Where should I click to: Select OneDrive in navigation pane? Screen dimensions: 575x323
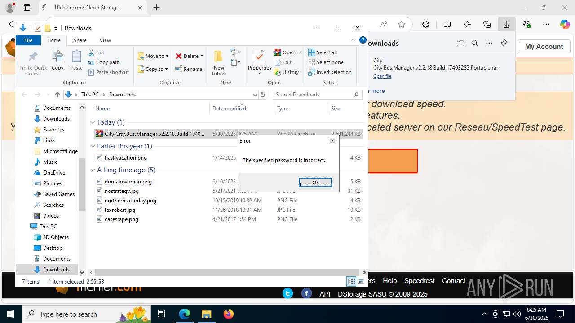click(x=54, y=173)
